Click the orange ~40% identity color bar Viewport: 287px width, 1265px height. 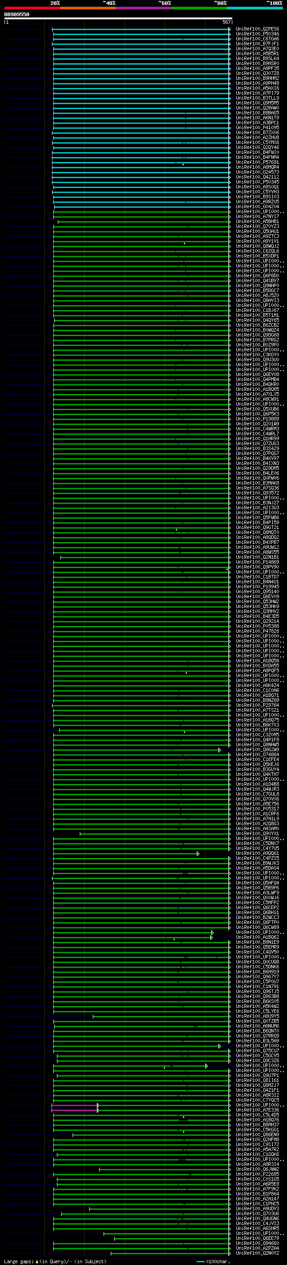click(88, 9)
